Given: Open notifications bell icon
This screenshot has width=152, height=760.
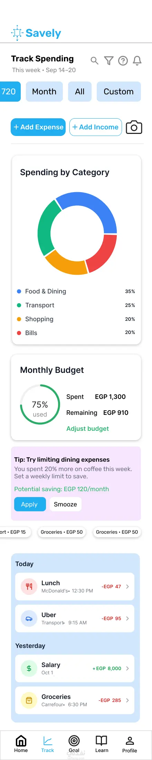Looking at the screenshot, I should click(137, 61).
